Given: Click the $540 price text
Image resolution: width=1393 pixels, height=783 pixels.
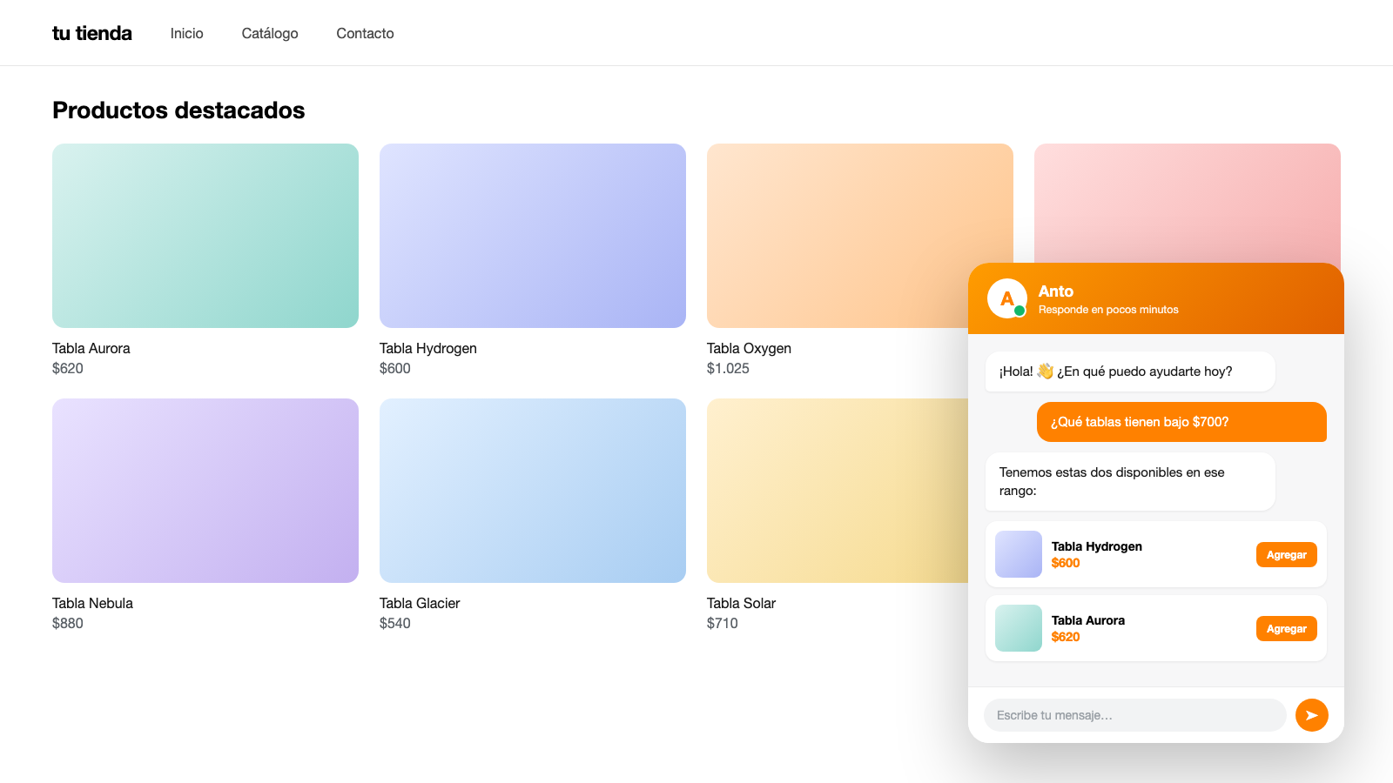Looking at the screenshot, I should coord(395,623).
